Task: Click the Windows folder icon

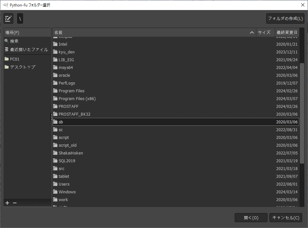Action: tap(55, 192)
